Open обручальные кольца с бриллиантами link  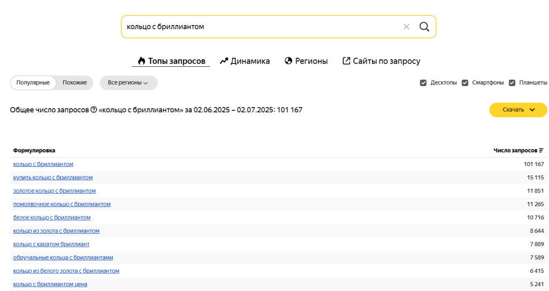pyautogui.click(x=63, y=257)
